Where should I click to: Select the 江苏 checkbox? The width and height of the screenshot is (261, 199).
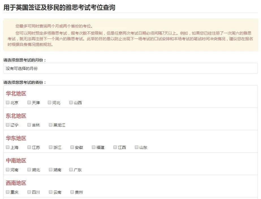pos(29,147)
